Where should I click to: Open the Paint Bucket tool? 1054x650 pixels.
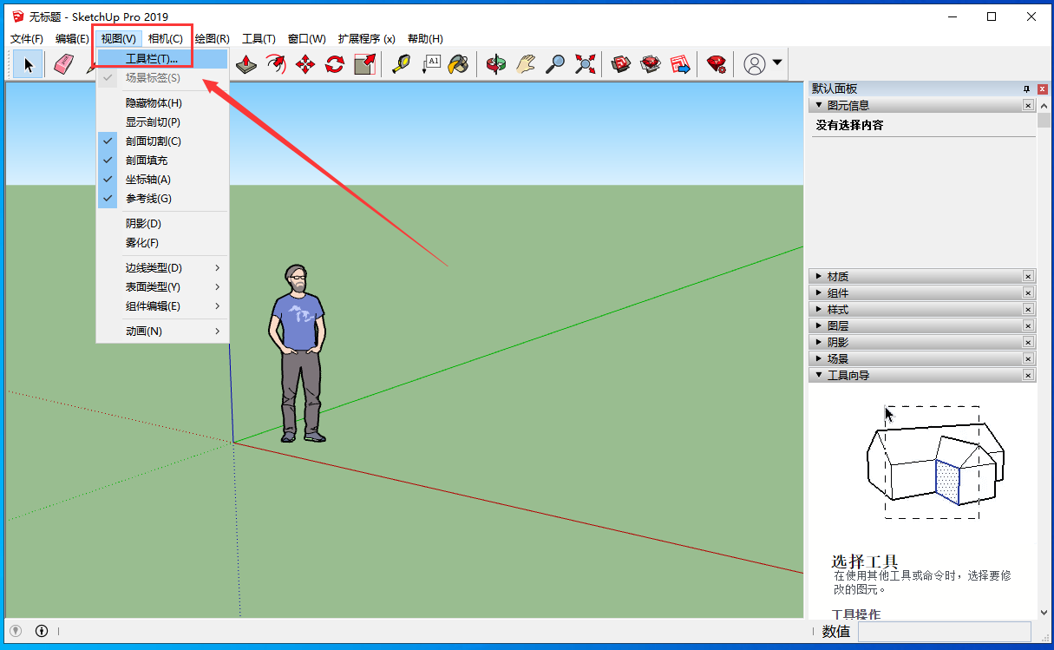[459, 63]
